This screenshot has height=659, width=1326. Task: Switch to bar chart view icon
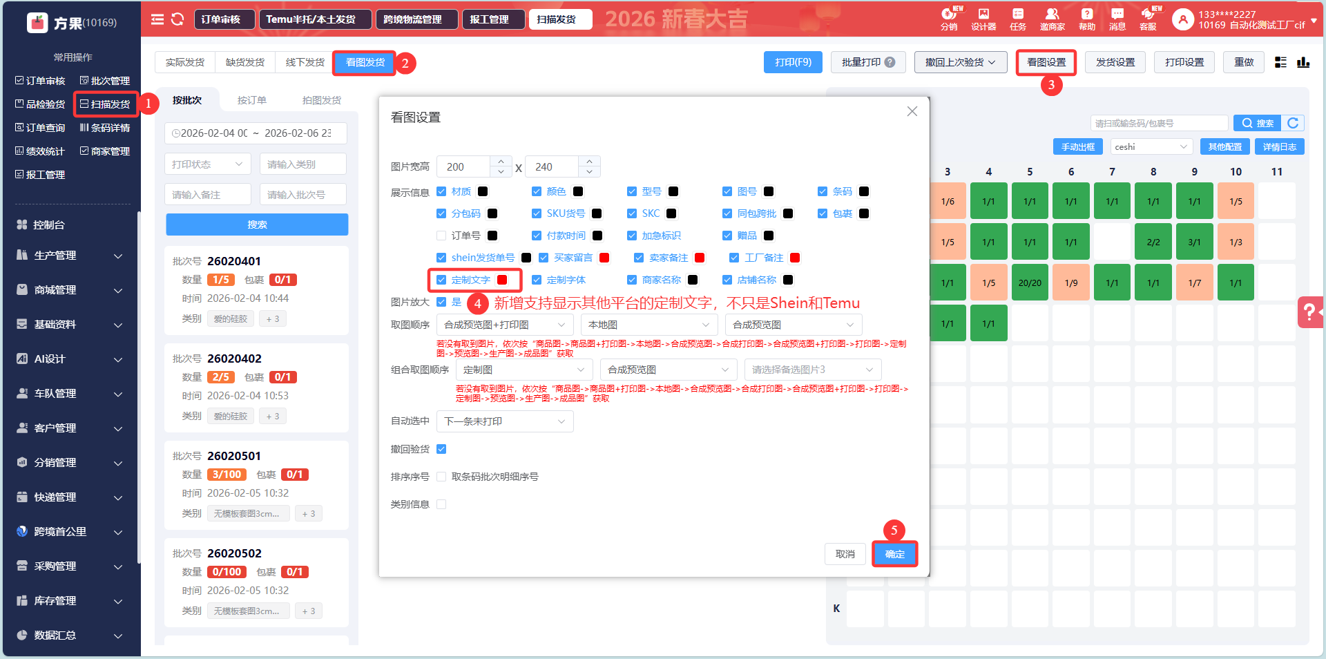[1303, 62]
